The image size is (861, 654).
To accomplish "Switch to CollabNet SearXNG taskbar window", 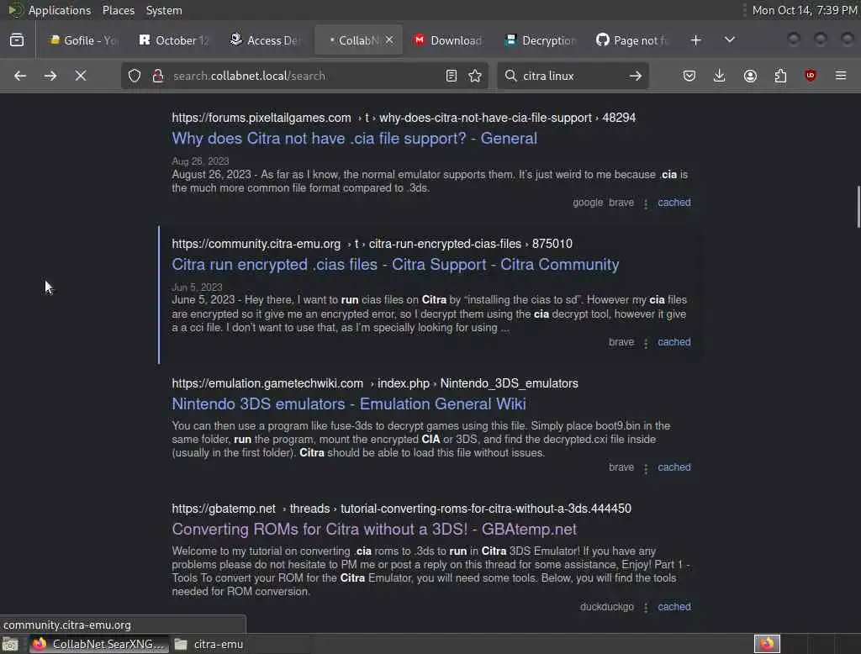I will coord(99,644).
